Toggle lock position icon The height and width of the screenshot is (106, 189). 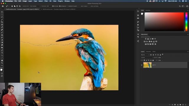click(x=149, y=60)
